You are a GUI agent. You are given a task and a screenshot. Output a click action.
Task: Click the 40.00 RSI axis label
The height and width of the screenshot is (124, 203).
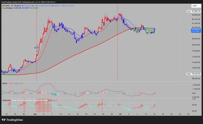(194, 105)
